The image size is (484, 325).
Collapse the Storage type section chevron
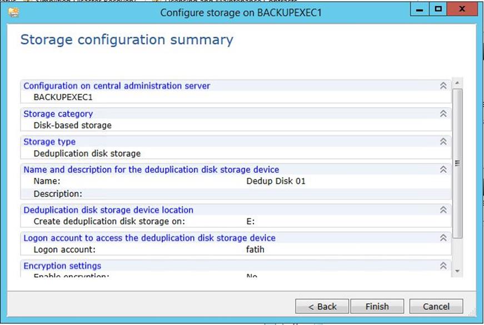pyautogui.click(x=443, y=142)
